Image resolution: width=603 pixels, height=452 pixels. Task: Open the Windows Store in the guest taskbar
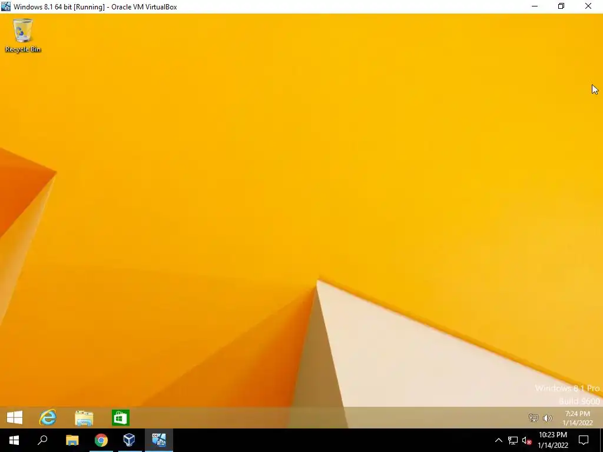tap(120, 418)
